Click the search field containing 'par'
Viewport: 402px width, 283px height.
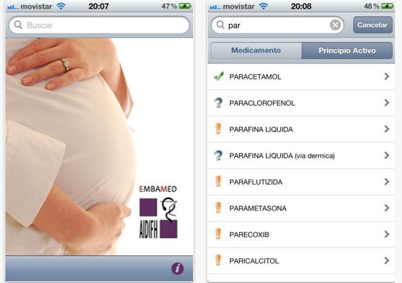tap(278, 25)
